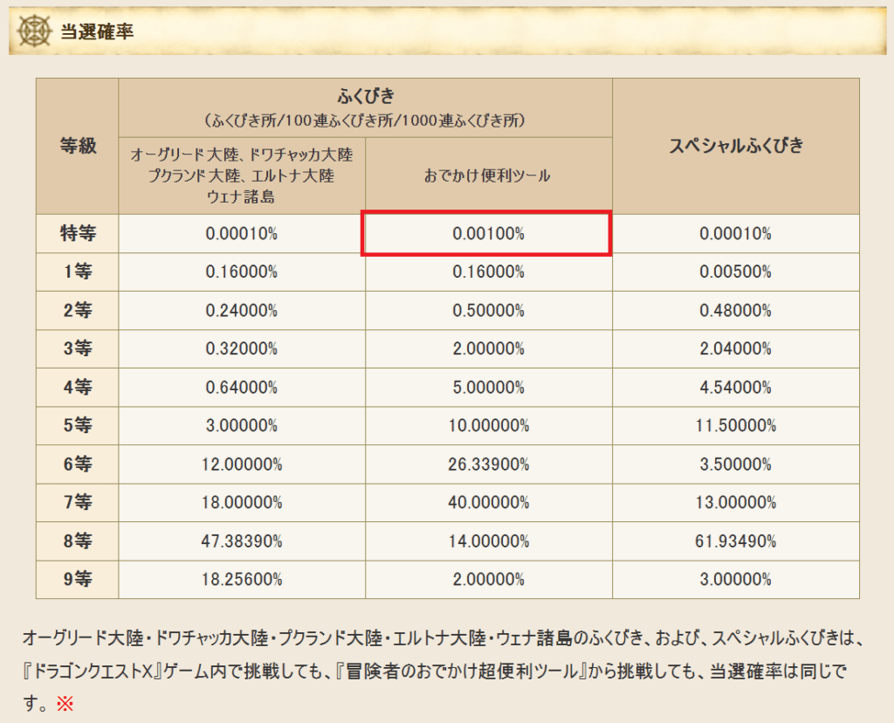Image resolution: width=894 pixels, height=723 pixels.
Task: Click the 40.00000% cell in 7等 row
Action: (488, 503)
